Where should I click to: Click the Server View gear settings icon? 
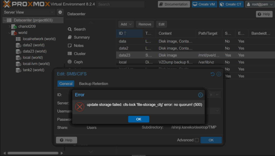(x=60, y=12)
